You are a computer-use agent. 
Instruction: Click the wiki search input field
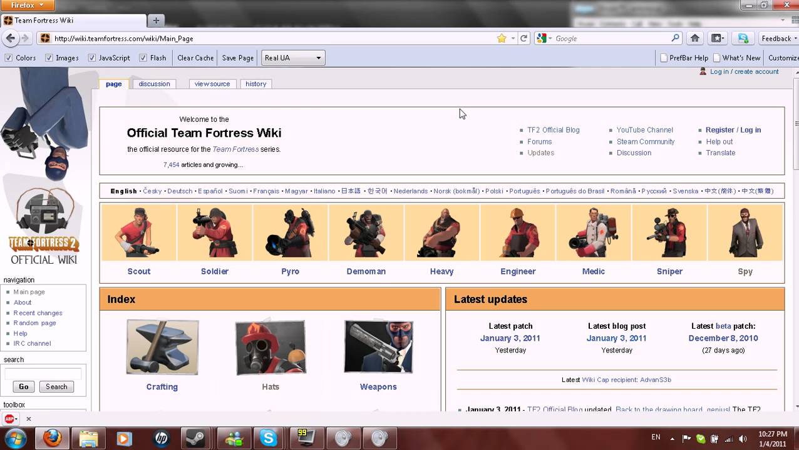click(43, 374)
